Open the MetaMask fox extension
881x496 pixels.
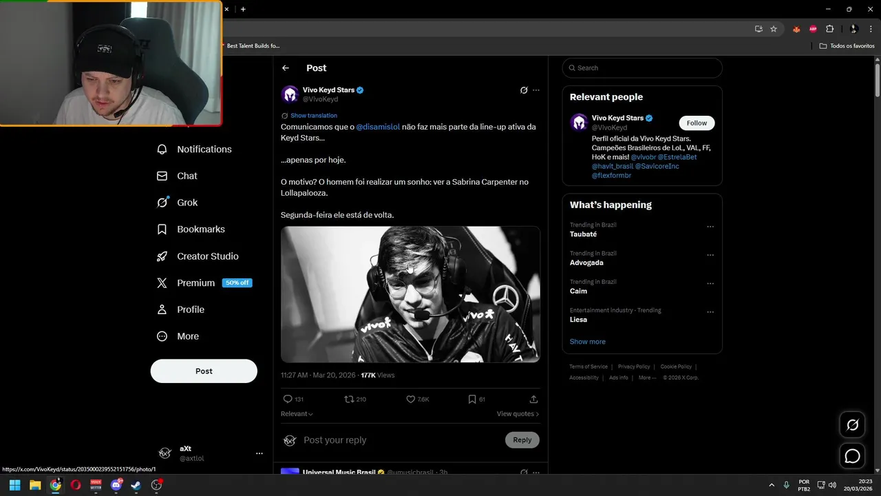[797, 29]
